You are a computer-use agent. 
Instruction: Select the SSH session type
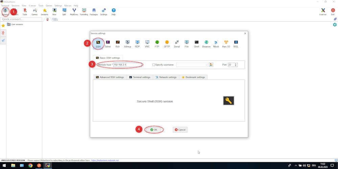pyautogui.click(x=98, y=44)
